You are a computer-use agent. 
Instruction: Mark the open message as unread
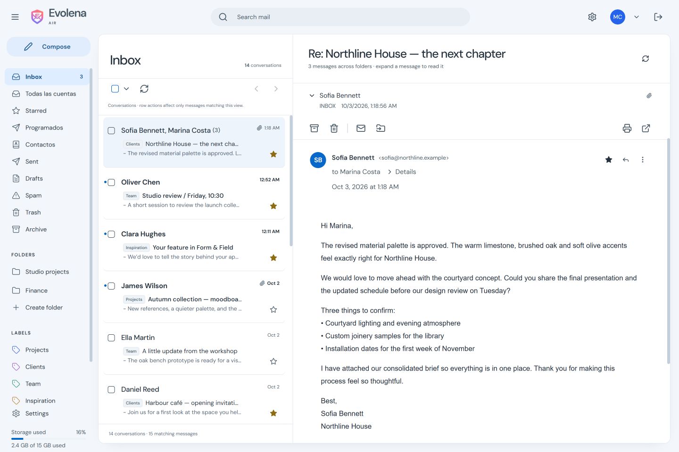[361, 128]
